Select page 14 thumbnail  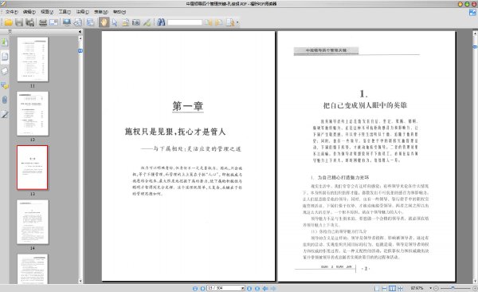[x=33, y=222]
